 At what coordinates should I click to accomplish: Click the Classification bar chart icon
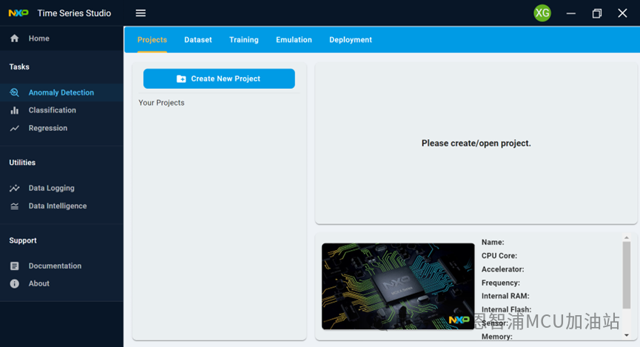tap(15, 110)
